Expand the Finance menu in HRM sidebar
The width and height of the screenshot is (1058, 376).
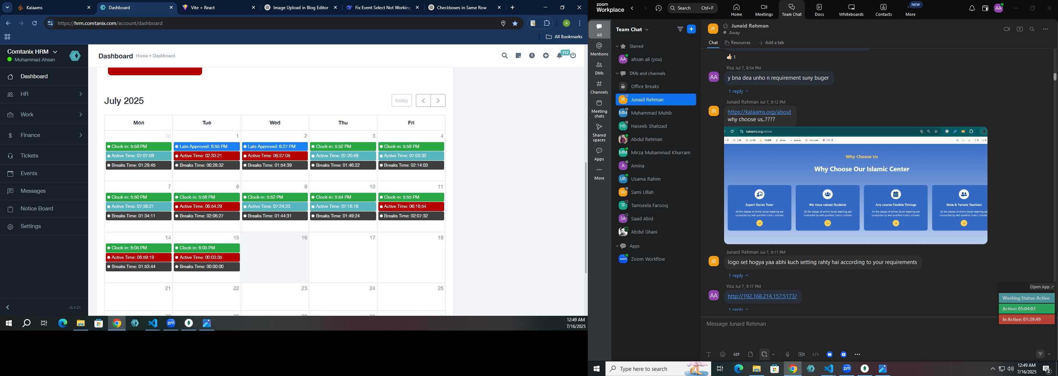click(44, 135)
